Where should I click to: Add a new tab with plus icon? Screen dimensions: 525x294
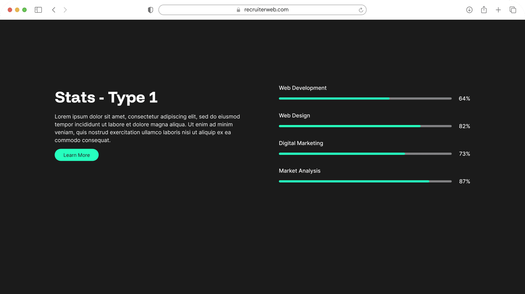point(498,10)
